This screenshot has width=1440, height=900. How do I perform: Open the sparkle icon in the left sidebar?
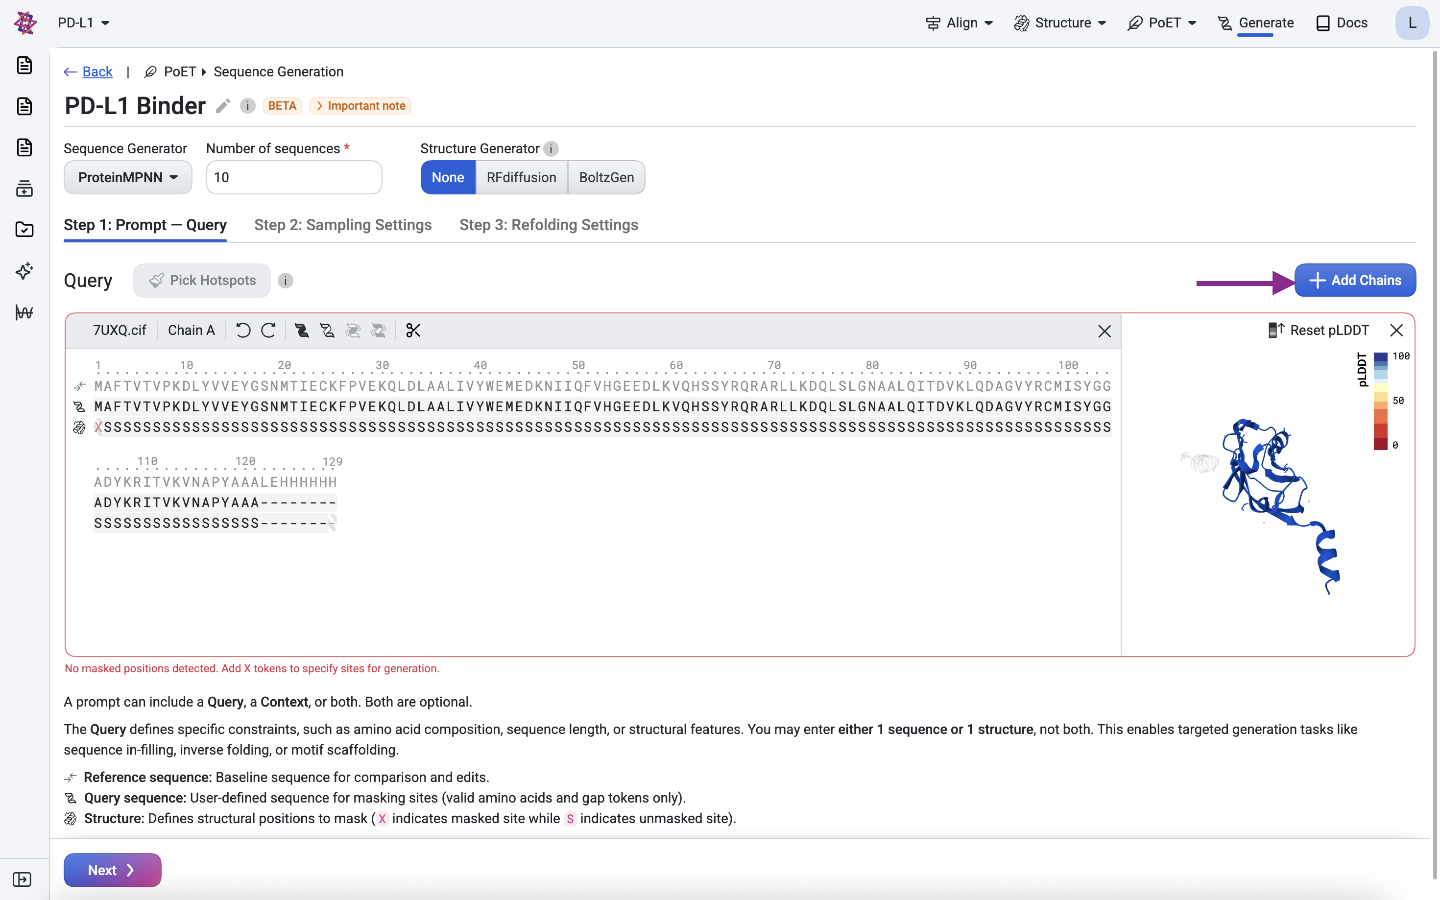coord(24,271)
